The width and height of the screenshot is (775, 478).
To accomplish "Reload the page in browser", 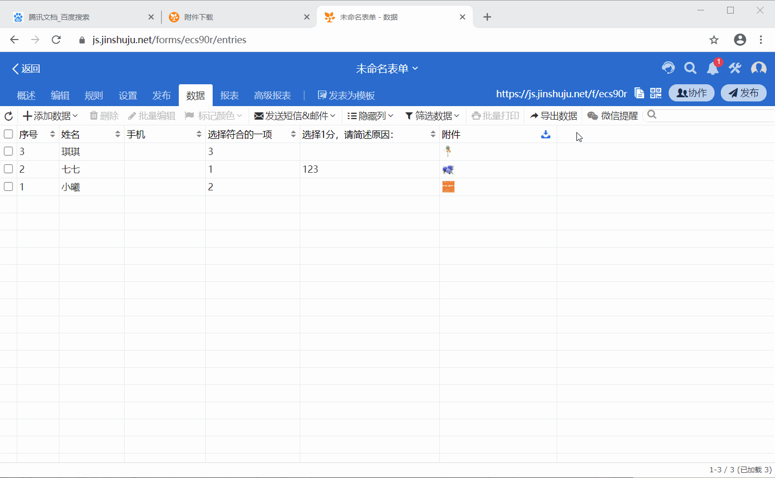I will 56,40.
